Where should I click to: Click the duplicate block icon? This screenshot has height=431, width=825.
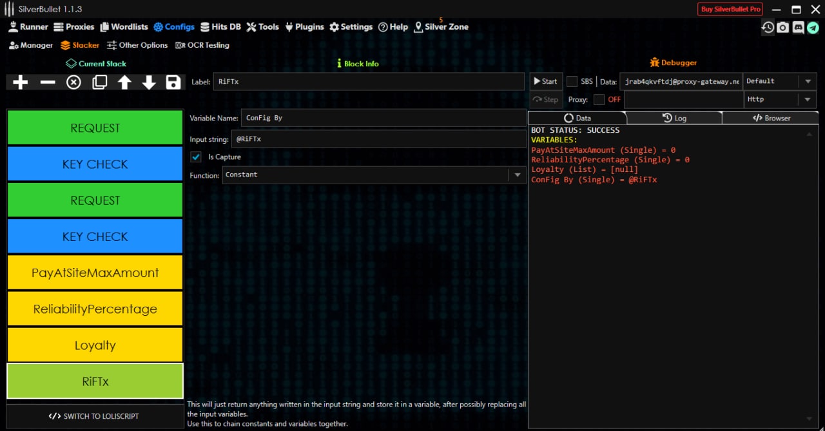tap(99, 82)
